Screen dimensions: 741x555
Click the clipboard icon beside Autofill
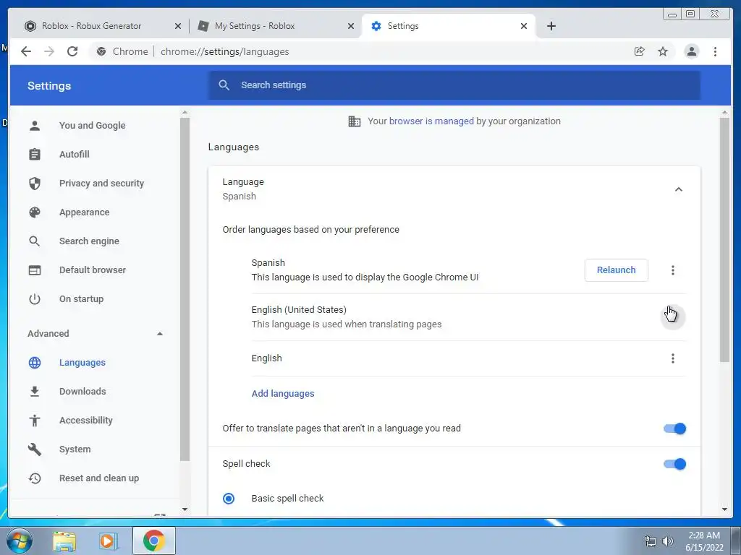[x=35, y=155]
